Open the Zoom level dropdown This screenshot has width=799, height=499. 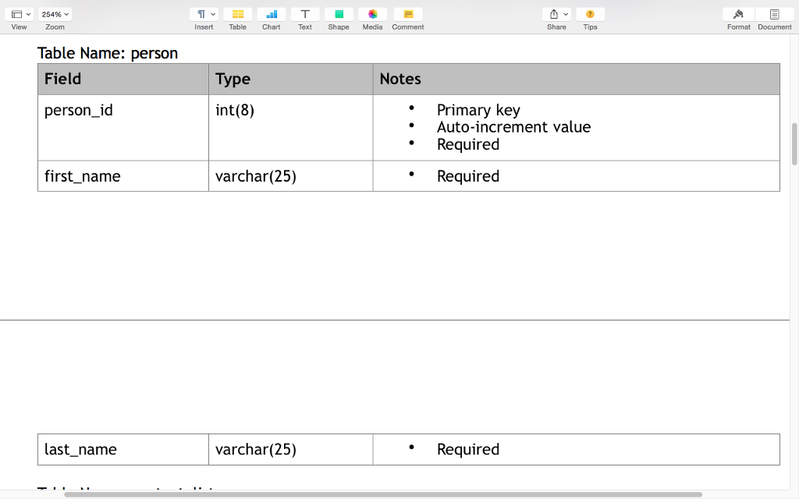54,13
